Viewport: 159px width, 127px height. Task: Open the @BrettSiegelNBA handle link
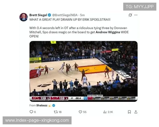point(65,15)
